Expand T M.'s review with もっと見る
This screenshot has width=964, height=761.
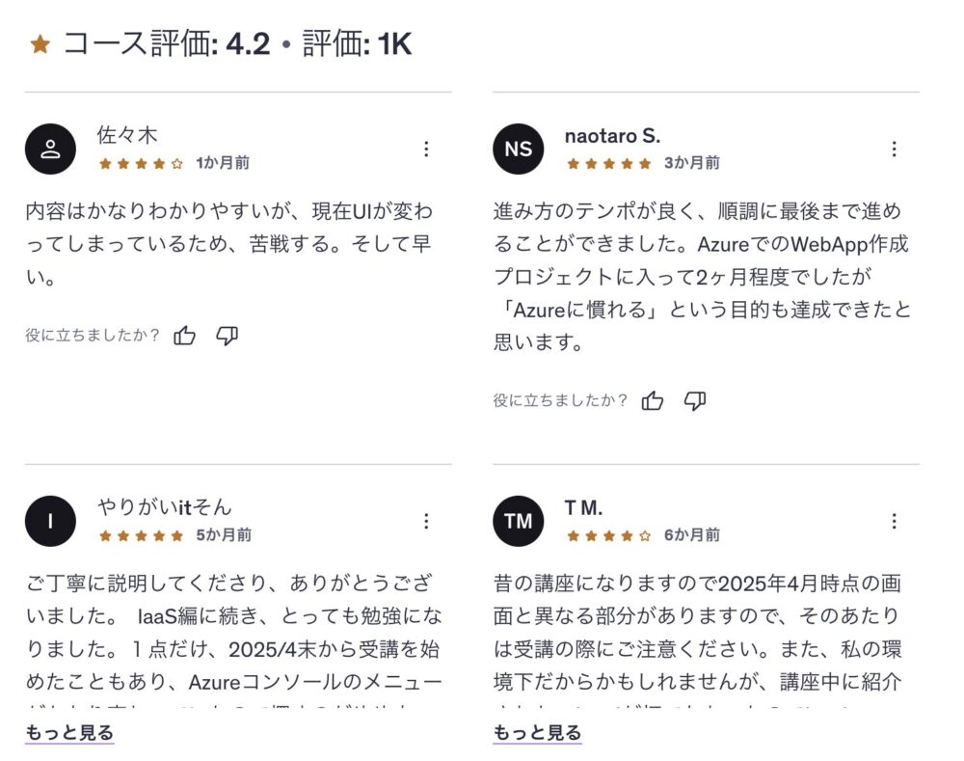point(537,733)
